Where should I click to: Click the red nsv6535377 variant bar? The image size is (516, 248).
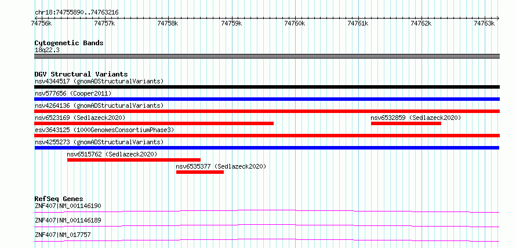[200, 172]
